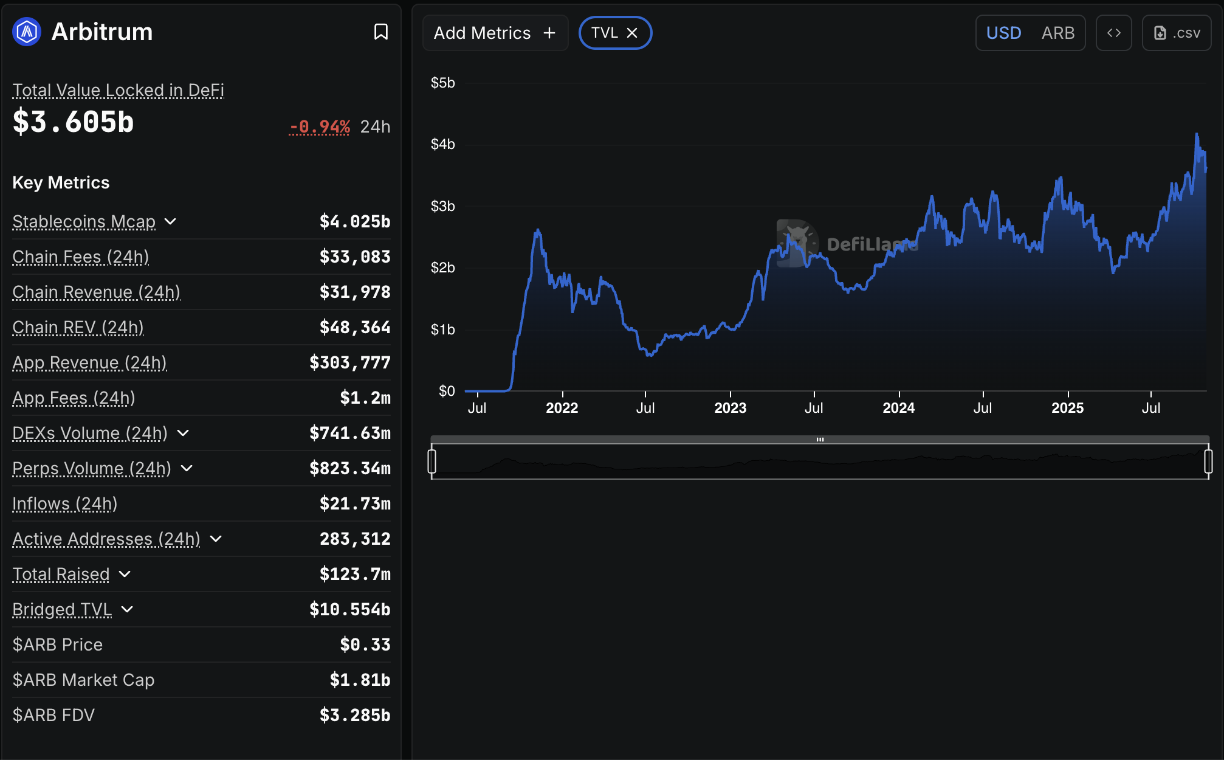Expand Active Addresses (24h) details
This screenshot has width=1224, height=760.
click(216, 539)
